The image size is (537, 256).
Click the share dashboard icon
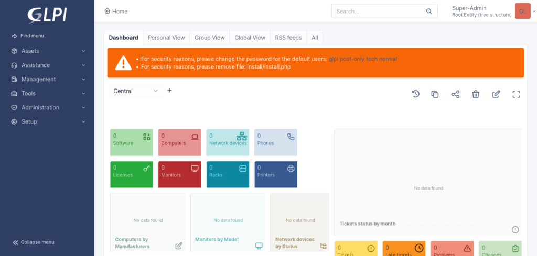(x=455, y=94)
